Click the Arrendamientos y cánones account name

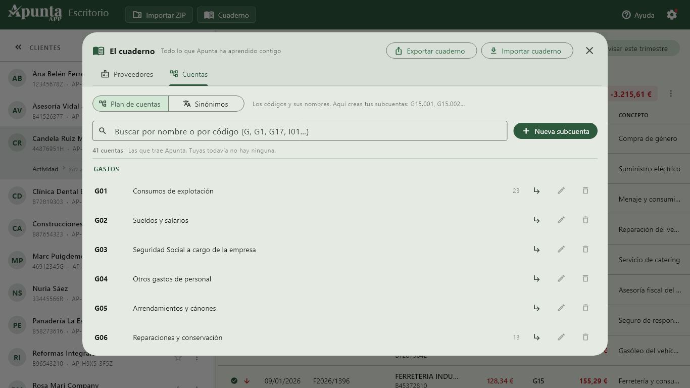coord(174,308)
